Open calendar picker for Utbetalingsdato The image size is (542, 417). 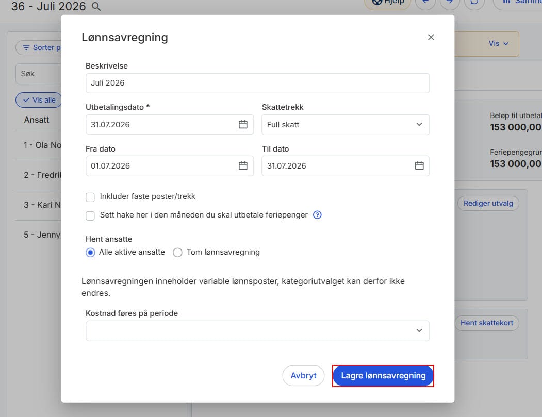click(x=243, y=124)
